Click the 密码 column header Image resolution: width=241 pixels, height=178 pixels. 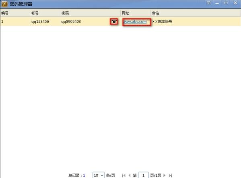tap(90, 13)
